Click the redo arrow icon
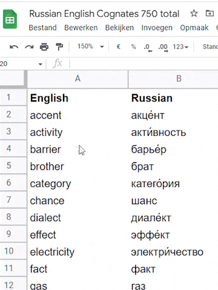The height and width of the screenshot is (290, 218). (x=29, y=47)
